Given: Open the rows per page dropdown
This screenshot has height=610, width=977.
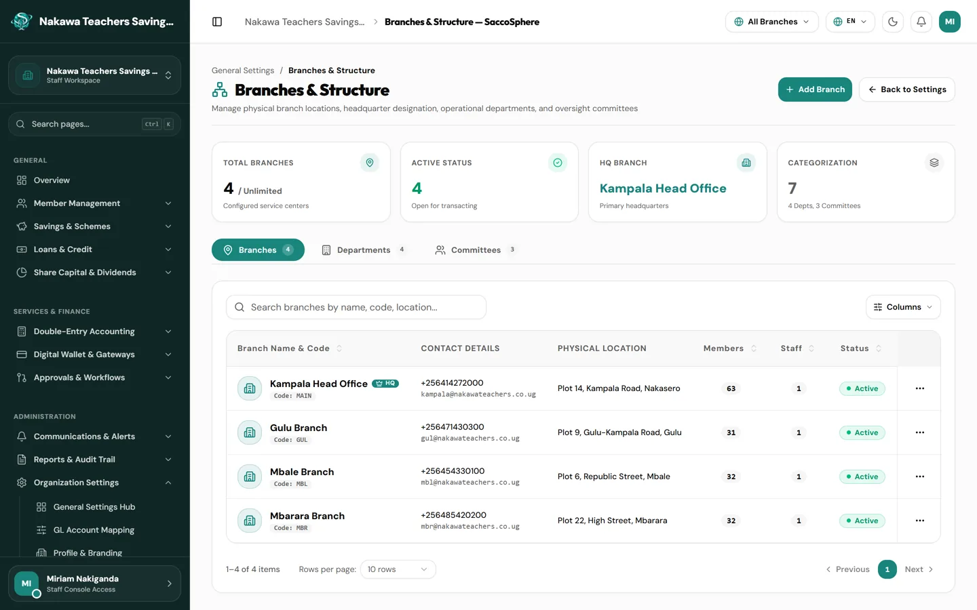Looking at the screenshot, I should pos(398,569).
